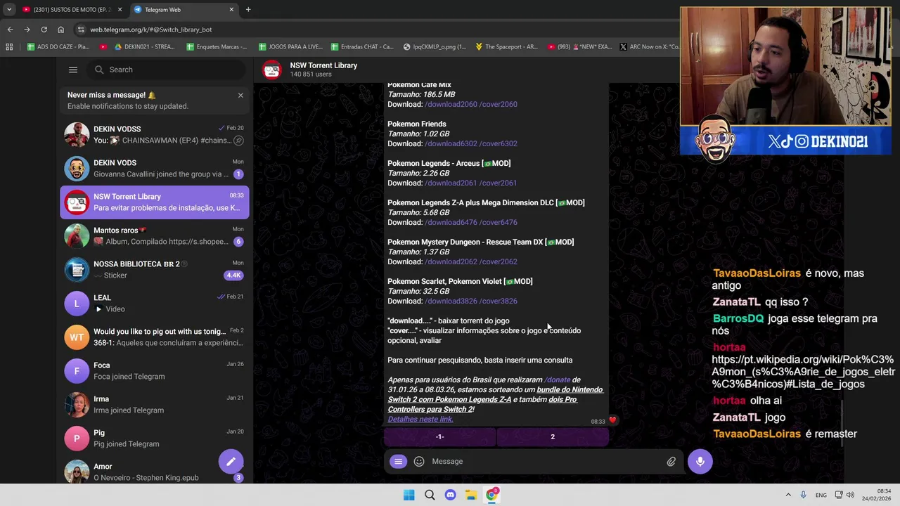Click /cover6476 link
The width and height of the screenshot is (900, 506).
click(x=499, y=222)
